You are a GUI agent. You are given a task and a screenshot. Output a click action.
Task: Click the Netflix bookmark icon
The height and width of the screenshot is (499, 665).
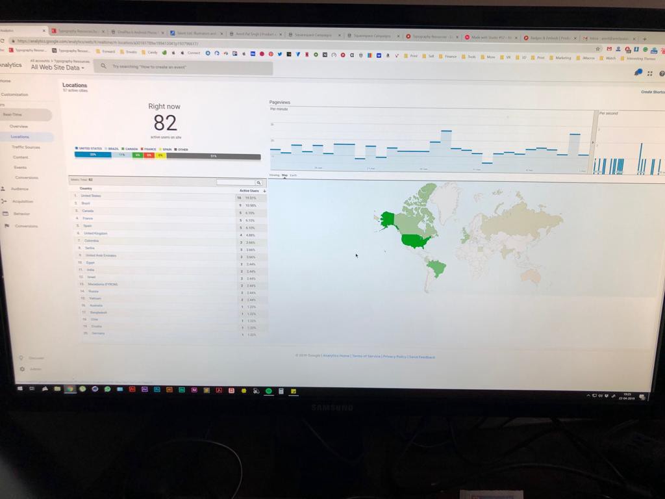pyautogui.click(x=307, y=55)
